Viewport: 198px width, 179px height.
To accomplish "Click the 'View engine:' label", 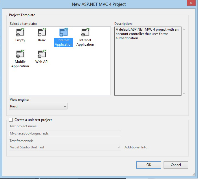I will (x=19, y=100).
